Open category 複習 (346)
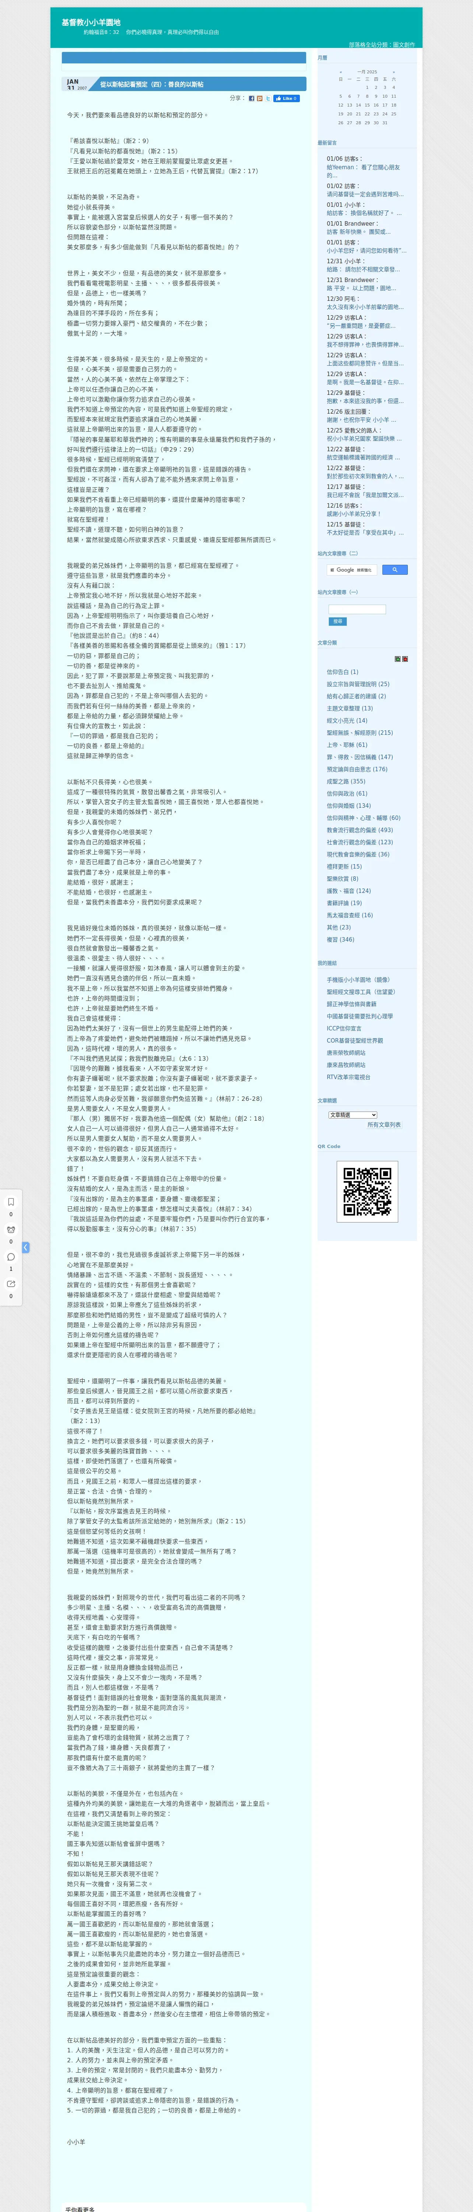 pos(340,939)
